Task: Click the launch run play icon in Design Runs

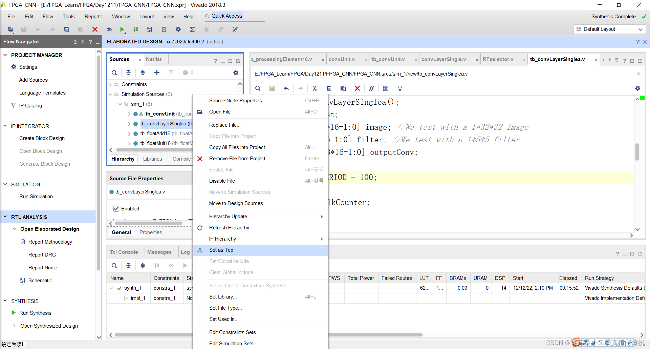Action: click(x=185, y=265)
